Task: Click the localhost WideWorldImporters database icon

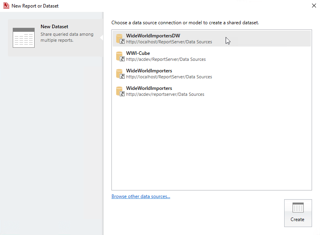Action: pos(120,74)
